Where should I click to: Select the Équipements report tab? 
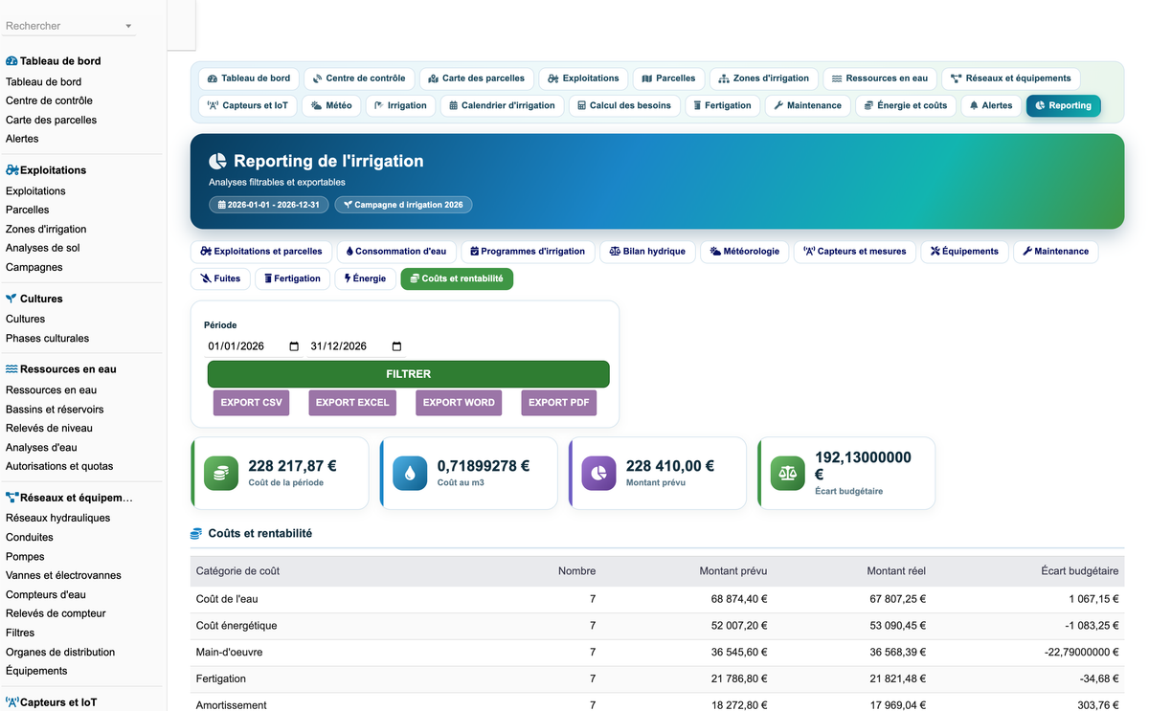[x=964, y=252]
